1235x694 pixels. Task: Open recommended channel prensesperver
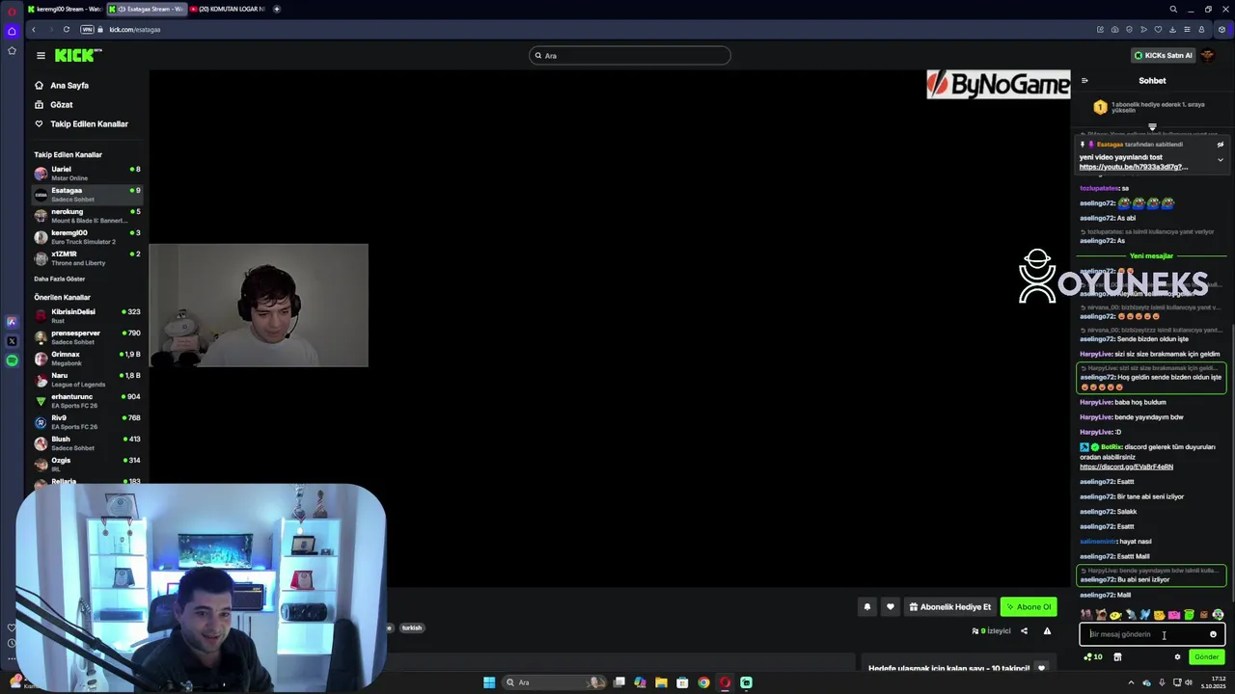[x=87, y=337]
